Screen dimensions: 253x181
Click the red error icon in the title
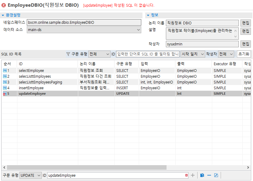[x=4, y=5]
